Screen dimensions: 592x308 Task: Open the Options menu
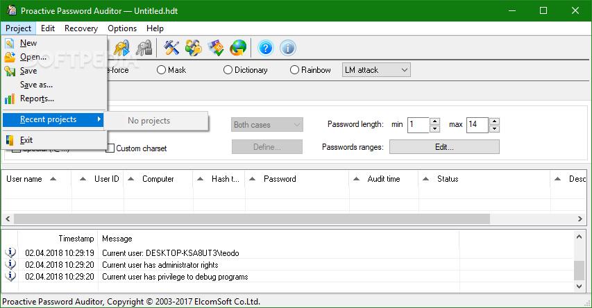click(122, 28)
